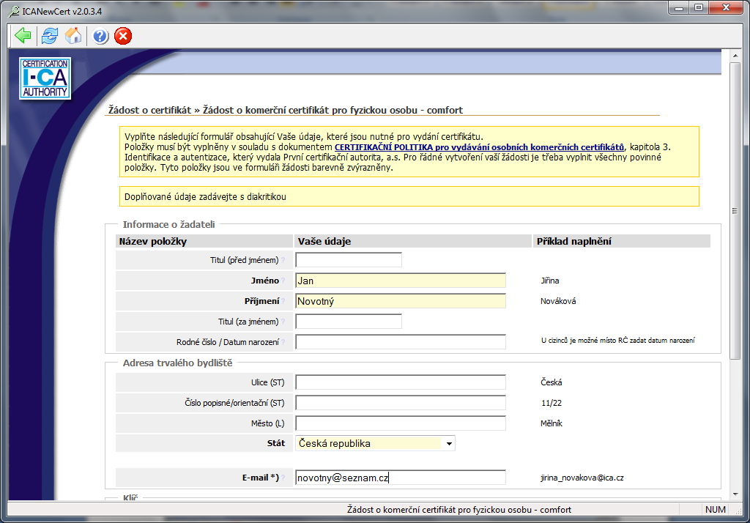Click the U cizinců RČ hint text

tap(618, 340)
